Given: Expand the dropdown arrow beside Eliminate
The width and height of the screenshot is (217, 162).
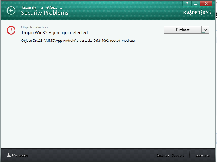Looking at the screenshot, I should (205, 30).
